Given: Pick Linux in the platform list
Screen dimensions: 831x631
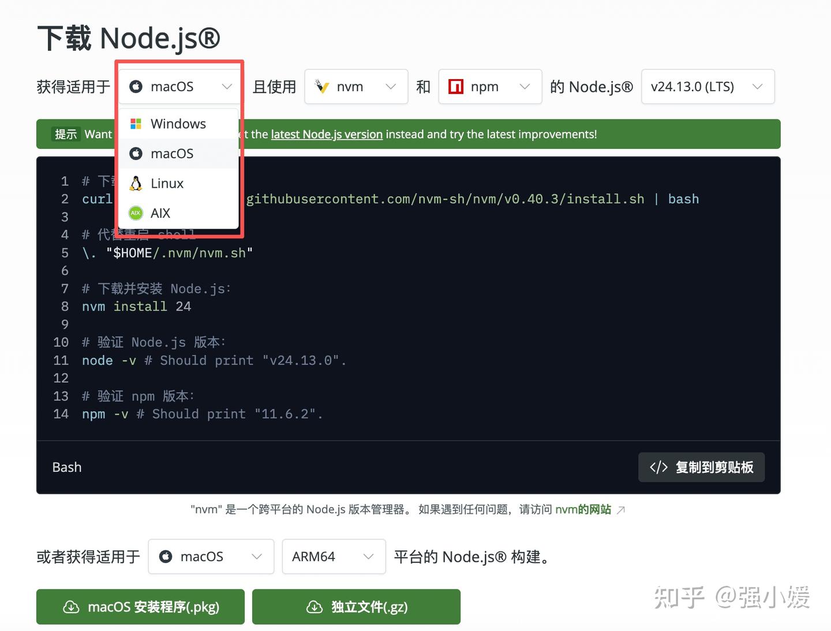Looking at the screenshot, I should click(x=178, y=184).
